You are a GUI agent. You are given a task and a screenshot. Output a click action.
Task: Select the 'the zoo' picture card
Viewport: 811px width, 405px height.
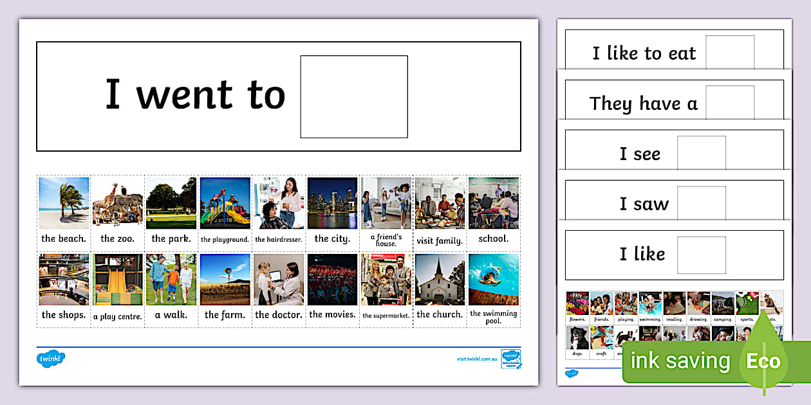(x=117, y=212)
